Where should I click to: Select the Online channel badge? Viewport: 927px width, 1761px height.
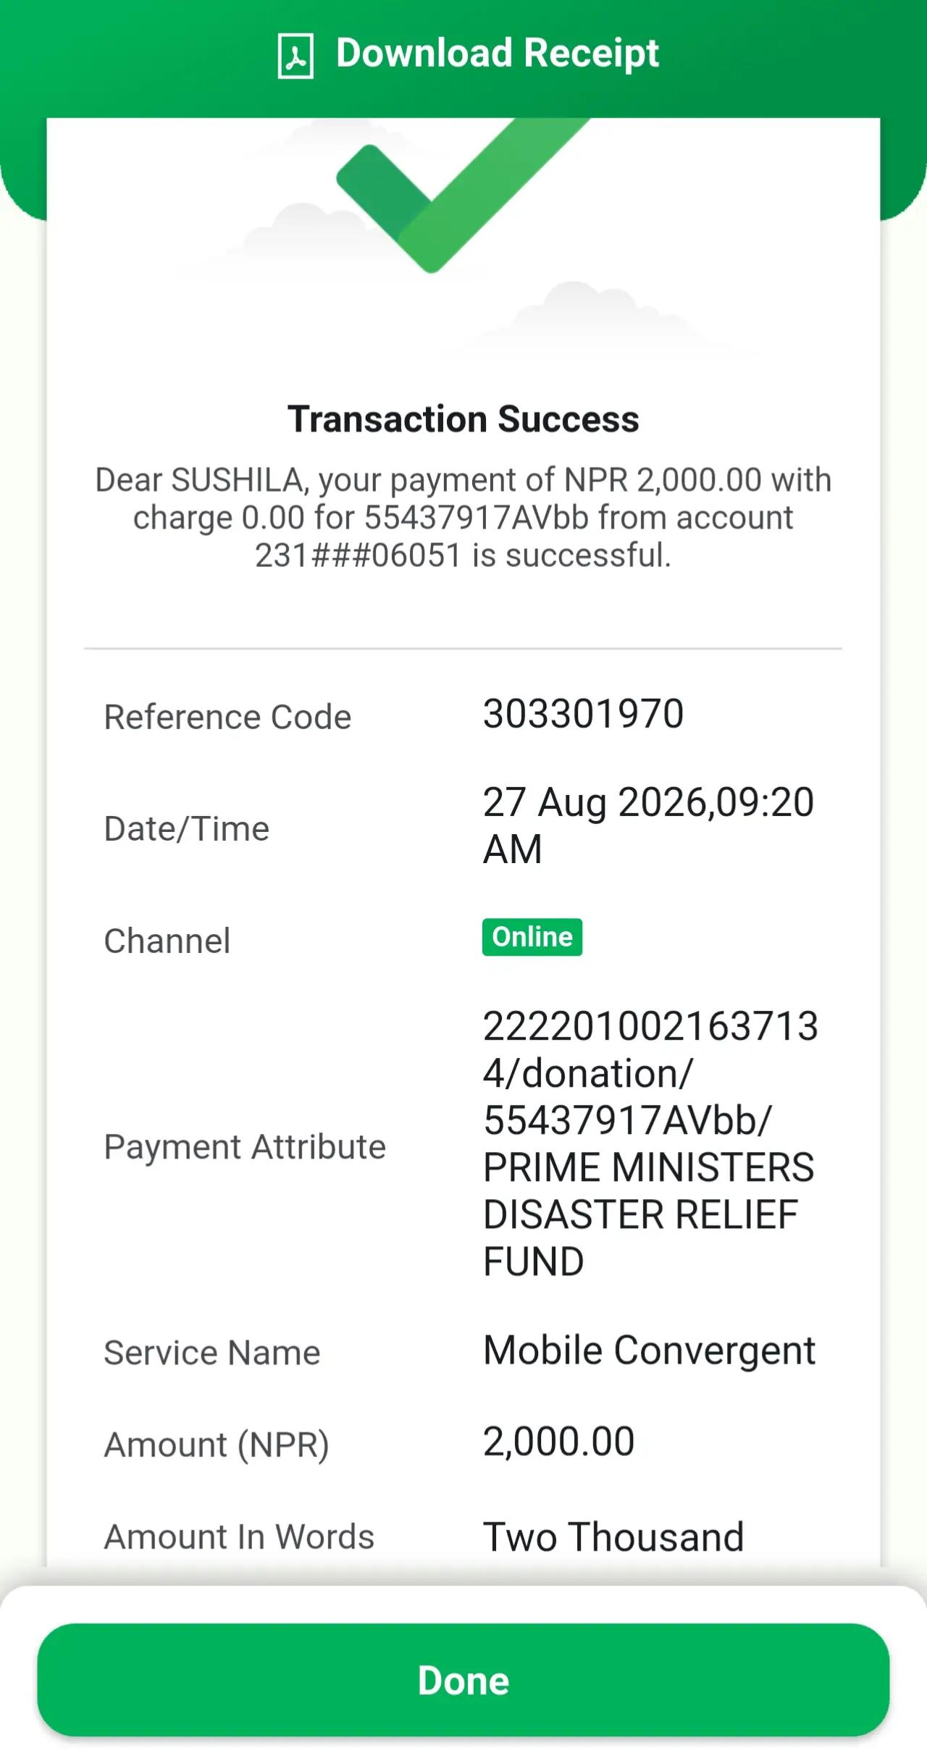(532, 937)
